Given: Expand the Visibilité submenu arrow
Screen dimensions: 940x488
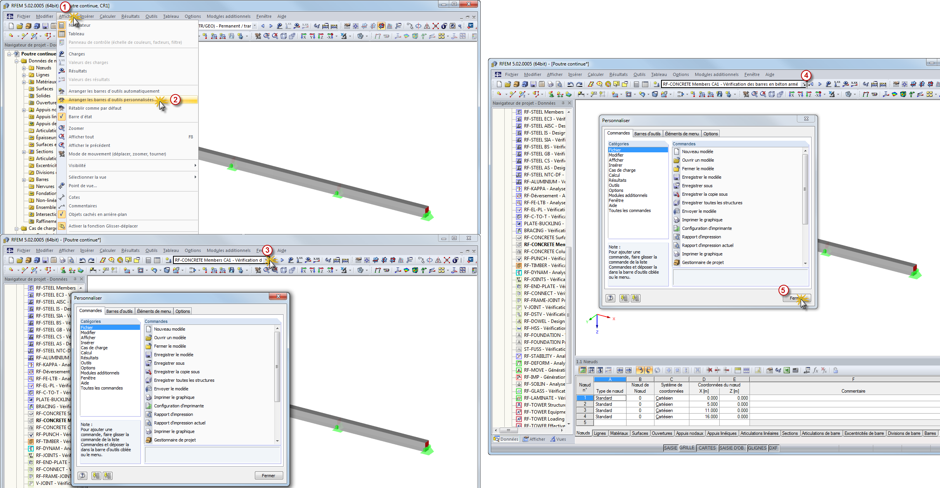Looking at the screenshot, I should tap(195, 166).
